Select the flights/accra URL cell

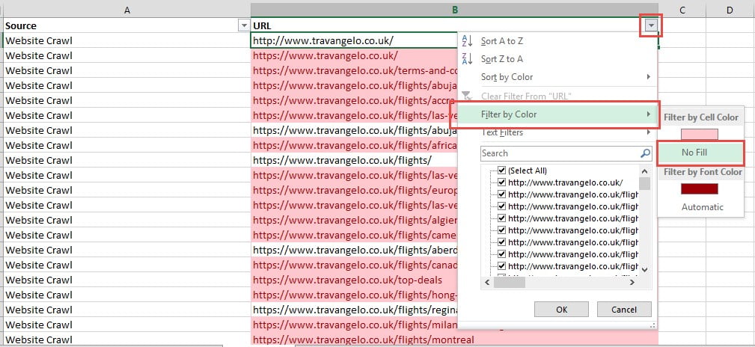[355, 100]
